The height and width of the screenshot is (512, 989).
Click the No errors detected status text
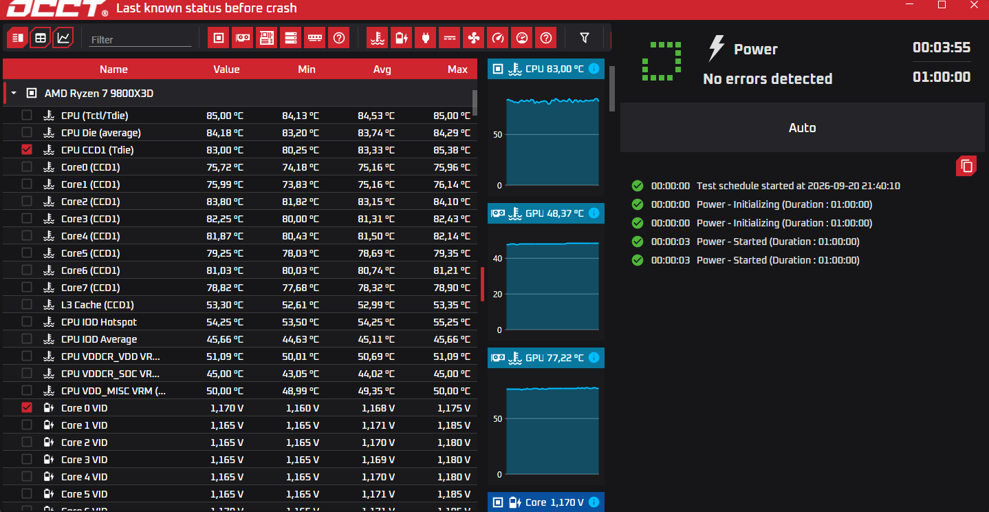click(768, 79)
